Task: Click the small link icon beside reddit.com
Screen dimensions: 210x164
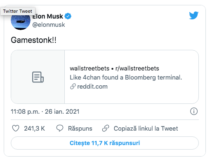Action: click(x=73, y=87)
